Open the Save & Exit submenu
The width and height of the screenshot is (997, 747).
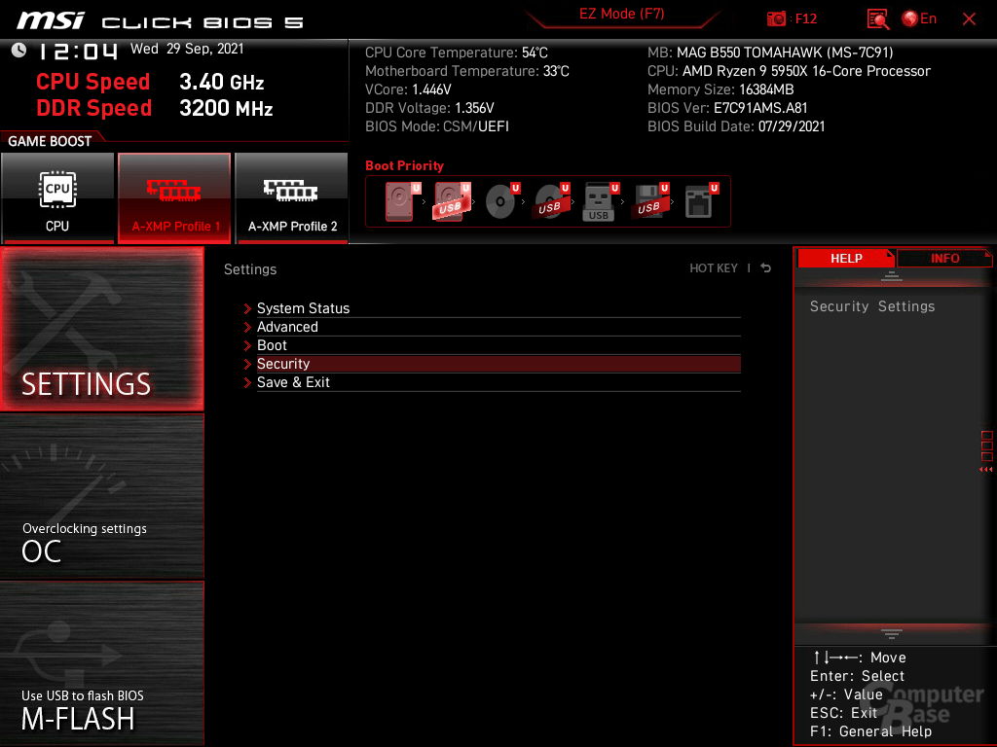tap(498, 381)
